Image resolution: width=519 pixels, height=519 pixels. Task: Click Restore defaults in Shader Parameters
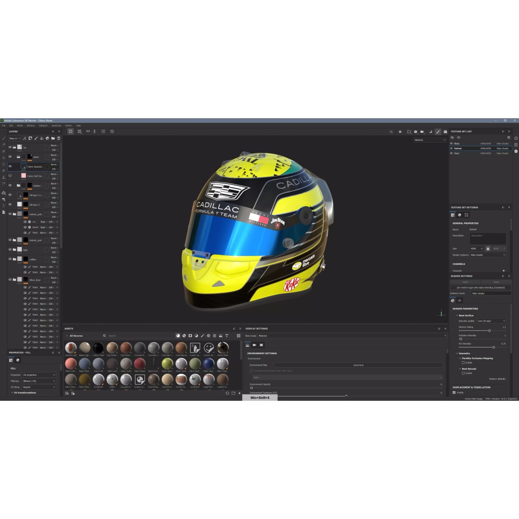tap(497, 379)
